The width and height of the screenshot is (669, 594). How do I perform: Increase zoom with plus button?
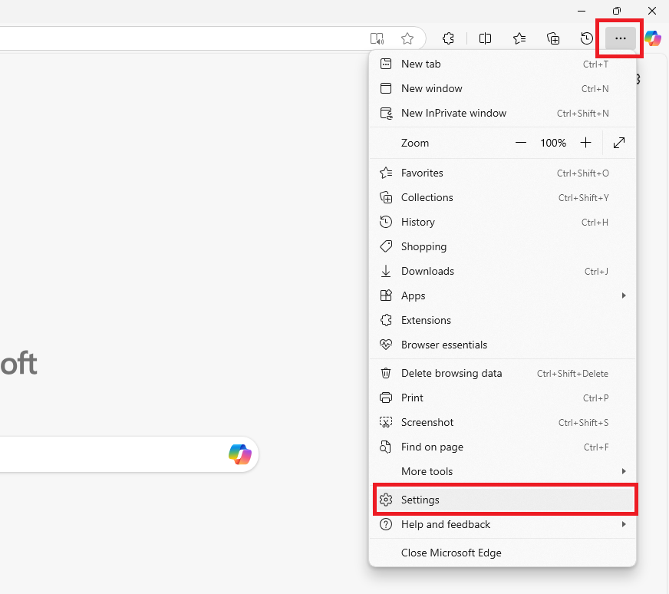586,143
